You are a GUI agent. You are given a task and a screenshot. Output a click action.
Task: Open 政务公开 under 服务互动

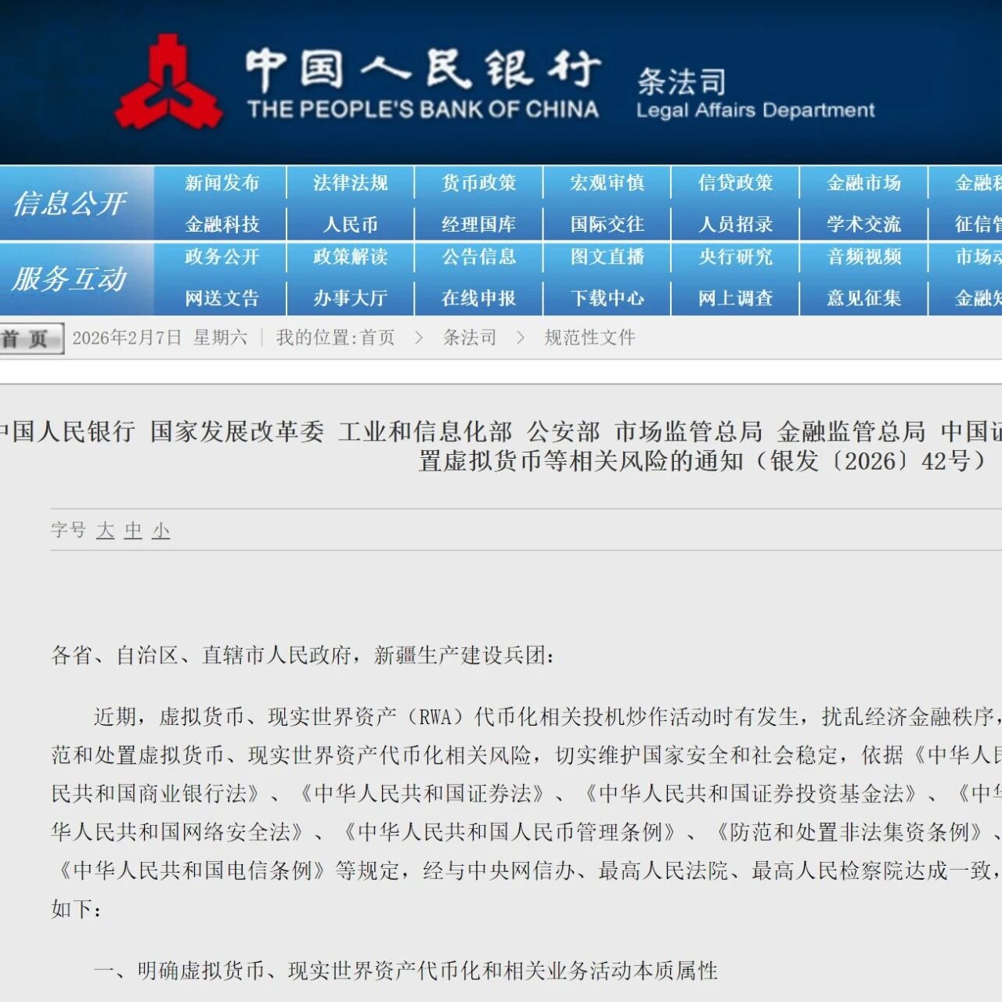pyautogui.click(x=222, y=257)
